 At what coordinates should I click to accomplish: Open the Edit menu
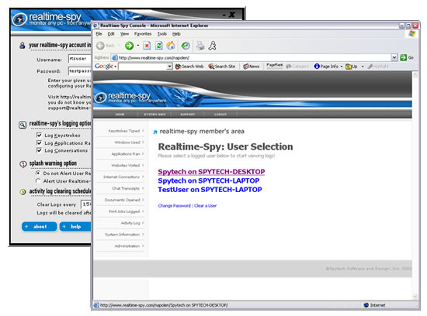pos(111,34)
